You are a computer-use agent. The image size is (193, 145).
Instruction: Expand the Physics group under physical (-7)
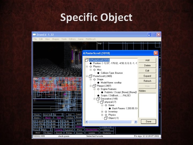(x=102, y=115)
